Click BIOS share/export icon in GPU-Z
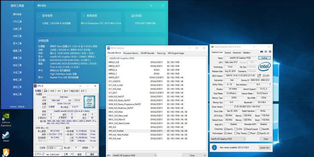 259,75
